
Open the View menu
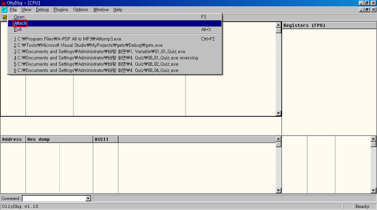[x=26, y=10]
